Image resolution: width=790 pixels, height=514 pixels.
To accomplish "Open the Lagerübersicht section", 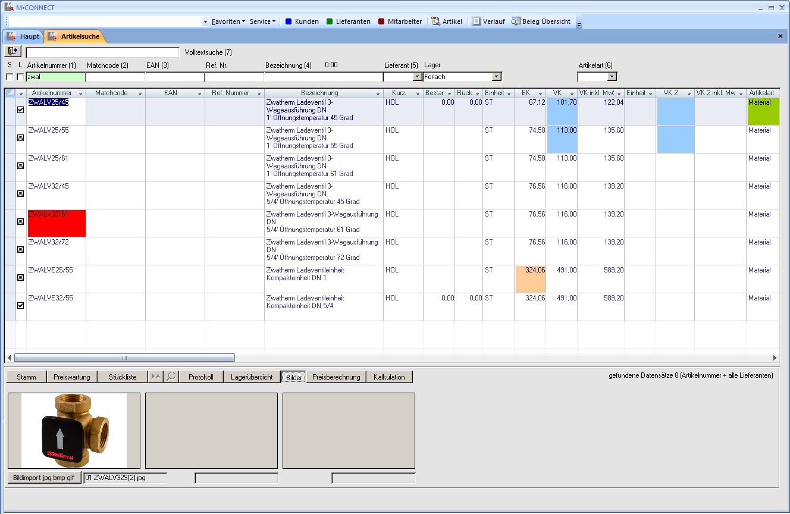I will [x=252, y=377].
